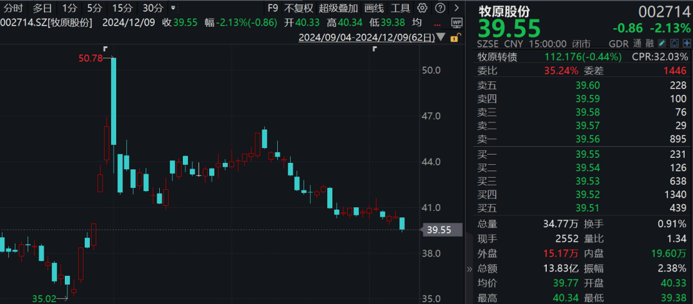693x304 pixels.
Task: Click the 委差 value 1446
Action: pyautogui.click(x=676, y=71)
